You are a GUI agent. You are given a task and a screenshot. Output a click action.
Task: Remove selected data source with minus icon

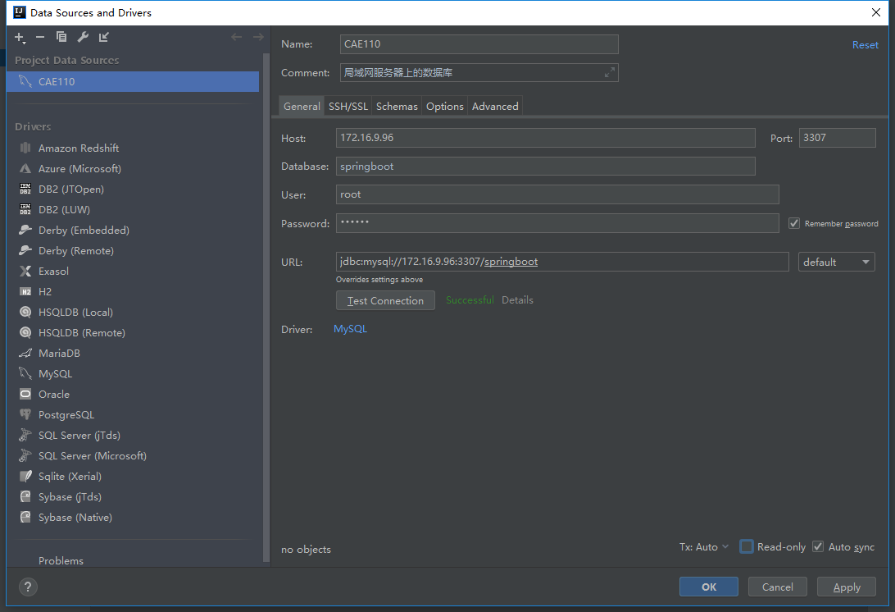coord(40,37)
